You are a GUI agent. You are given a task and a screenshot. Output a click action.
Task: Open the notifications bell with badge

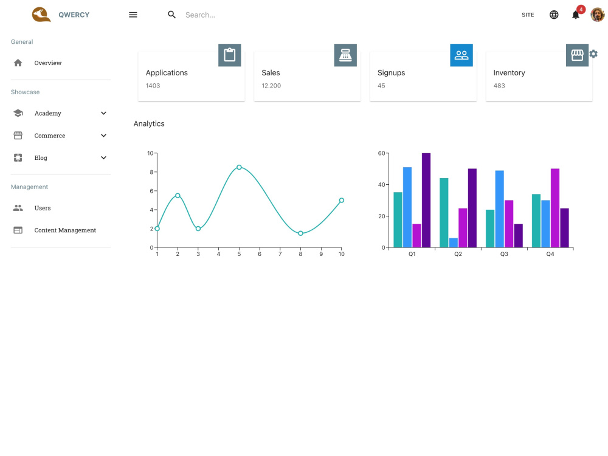[575, 15]
